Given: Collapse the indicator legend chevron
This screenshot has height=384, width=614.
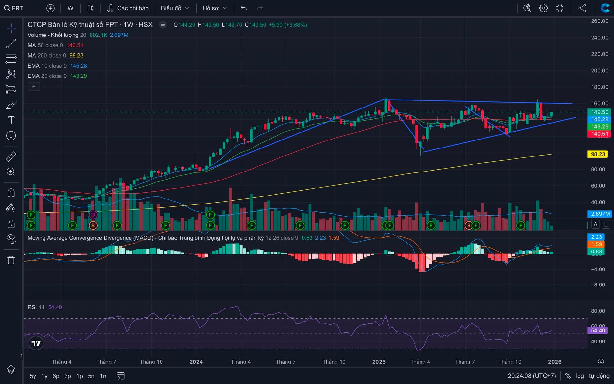Looking at the screenshot, I should point(34,86).
